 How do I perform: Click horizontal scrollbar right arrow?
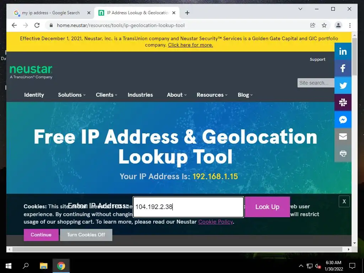coord(349,249)
